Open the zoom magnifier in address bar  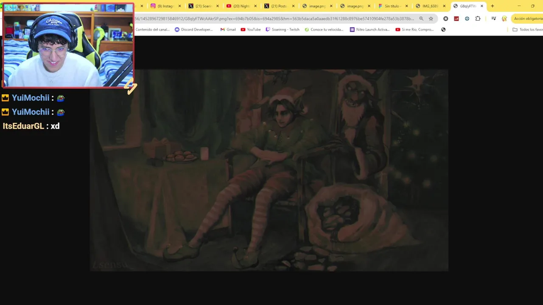point(421,19)
